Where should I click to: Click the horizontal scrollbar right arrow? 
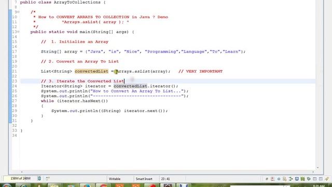[x=313, y=172]
